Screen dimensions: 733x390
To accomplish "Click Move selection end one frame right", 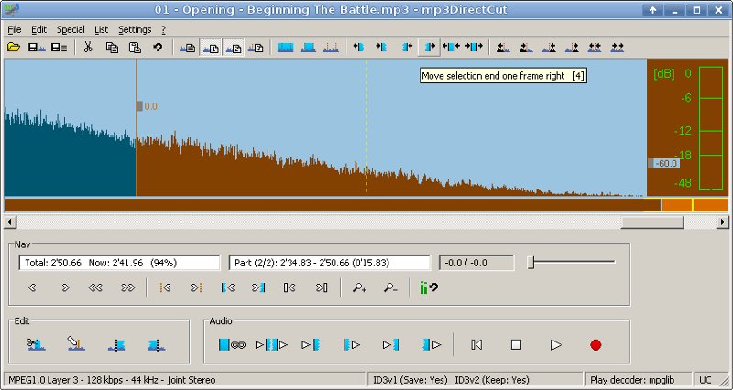I will tap(429, 48).
